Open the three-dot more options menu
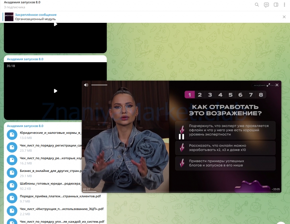290x224 pixels. 285,5
